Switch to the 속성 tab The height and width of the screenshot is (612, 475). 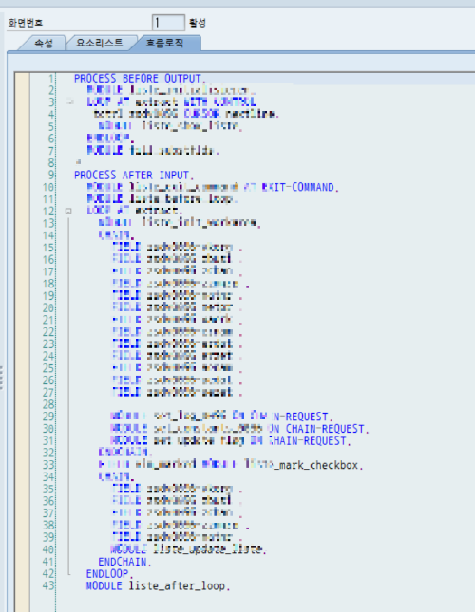pos(44,43)
